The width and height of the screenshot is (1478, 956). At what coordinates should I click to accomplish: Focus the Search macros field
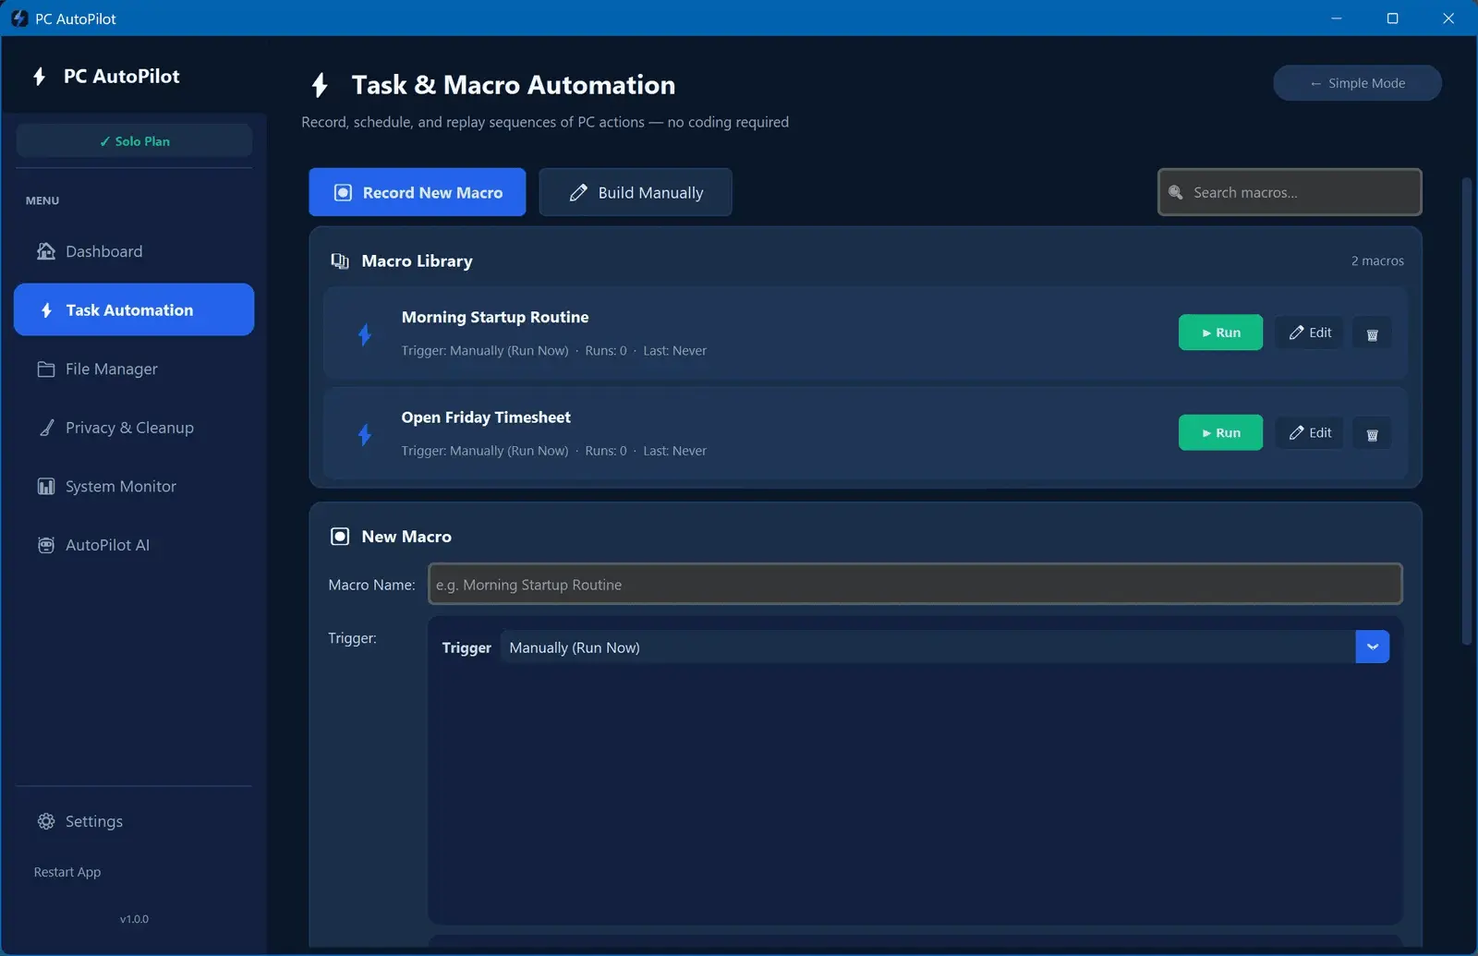point(1290,192)
